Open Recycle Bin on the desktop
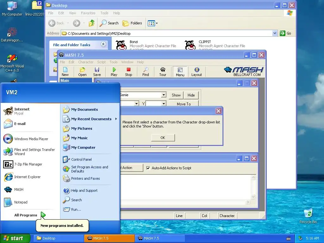The height and width of the screenshot is (243, 324). coord(308,216)
